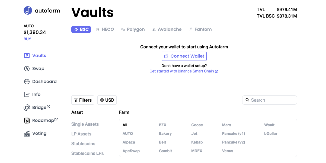Focus the vault Search field
The image size is (326, 163).
pyautogui.click(x=270, y=100)
